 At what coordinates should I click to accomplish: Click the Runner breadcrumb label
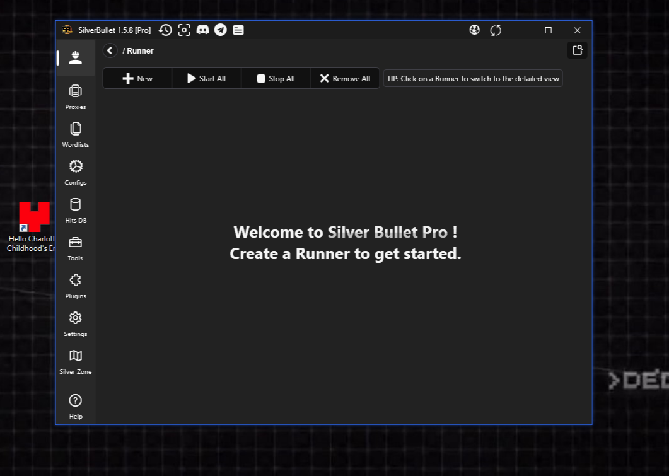140,51
